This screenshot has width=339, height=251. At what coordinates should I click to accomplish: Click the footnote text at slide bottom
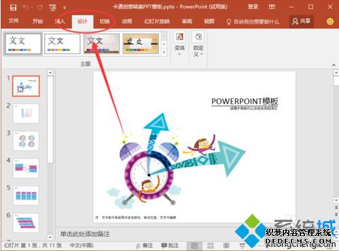pos(136,218)
